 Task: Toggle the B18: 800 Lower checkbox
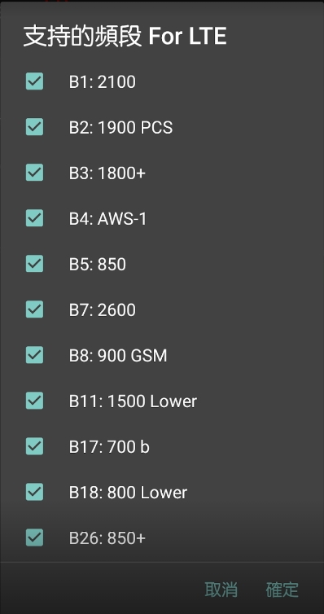click(34, 492)
